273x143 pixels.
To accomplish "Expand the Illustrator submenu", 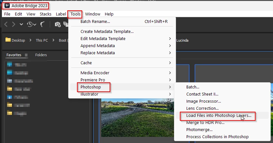I will click(122, 94).
